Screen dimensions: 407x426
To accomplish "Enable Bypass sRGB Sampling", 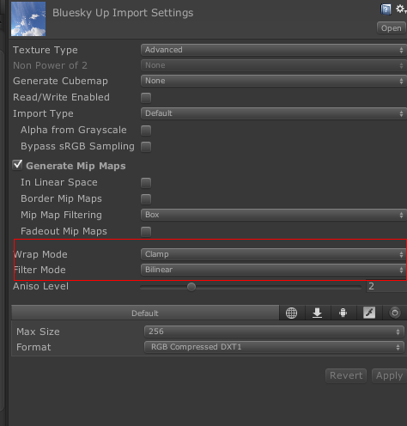I will [146, 147].
